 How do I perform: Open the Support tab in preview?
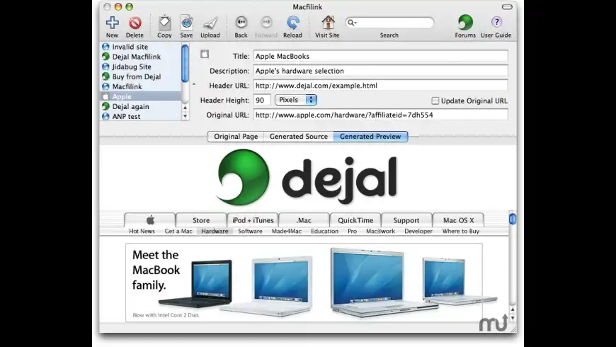pyautogui.click(x=406, y=220)
